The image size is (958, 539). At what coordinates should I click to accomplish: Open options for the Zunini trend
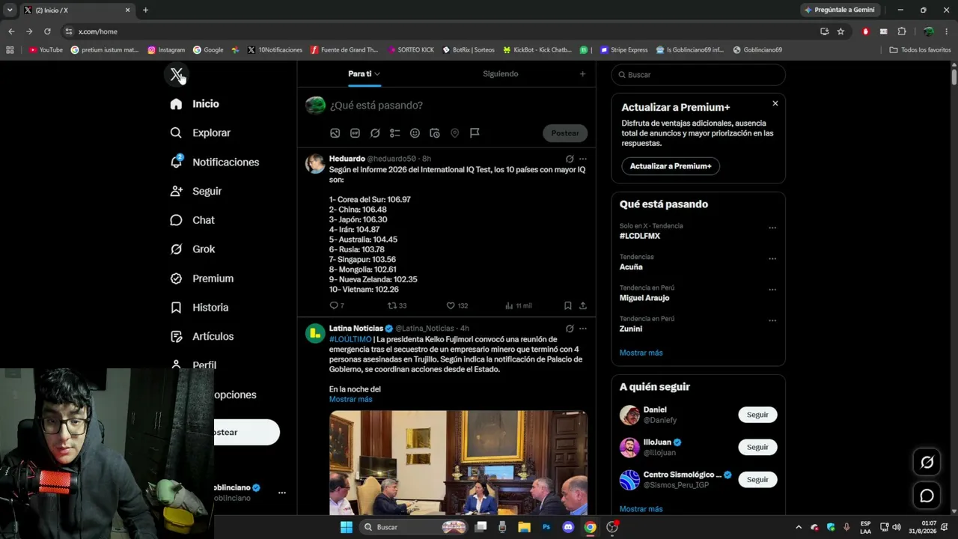pyautogui.click(x=772, y=320)
